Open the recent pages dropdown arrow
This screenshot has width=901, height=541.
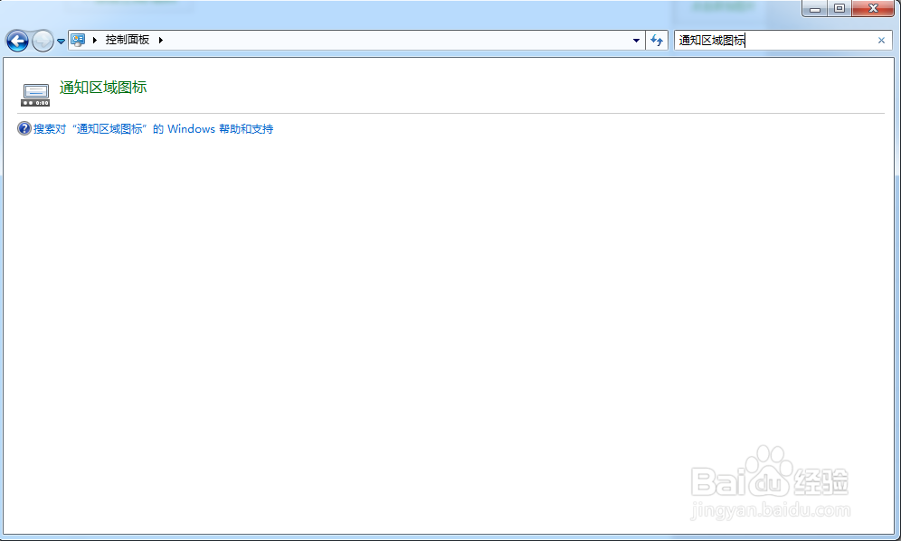(61, 42)
